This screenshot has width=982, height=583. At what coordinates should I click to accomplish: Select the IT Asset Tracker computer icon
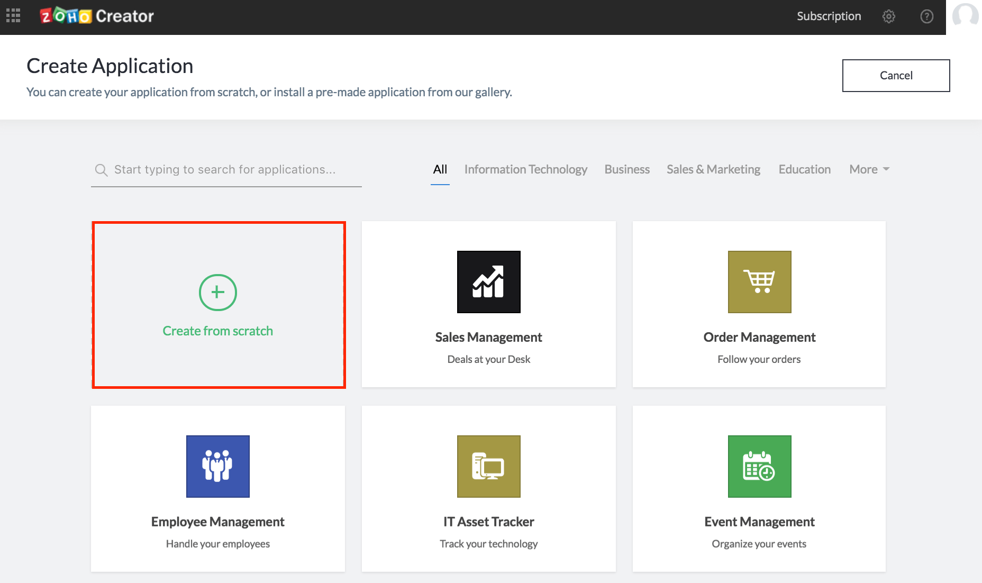coord(489,467)
